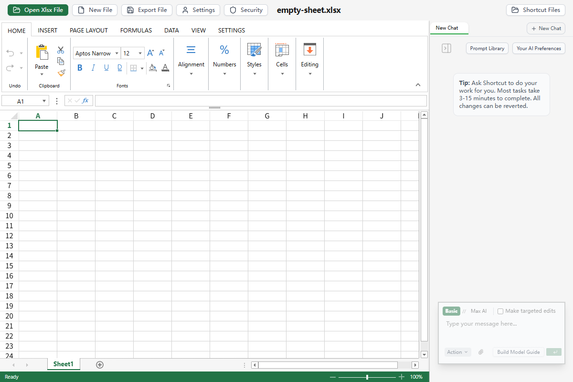Switch to the FORMULAS ribbon tab
The height and width of the screenshot is (382, 573).
(136, 30)
